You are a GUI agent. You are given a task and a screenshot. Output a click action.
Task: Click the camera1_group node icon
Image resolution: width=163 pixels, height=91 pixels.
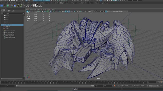tap(5, 32)
